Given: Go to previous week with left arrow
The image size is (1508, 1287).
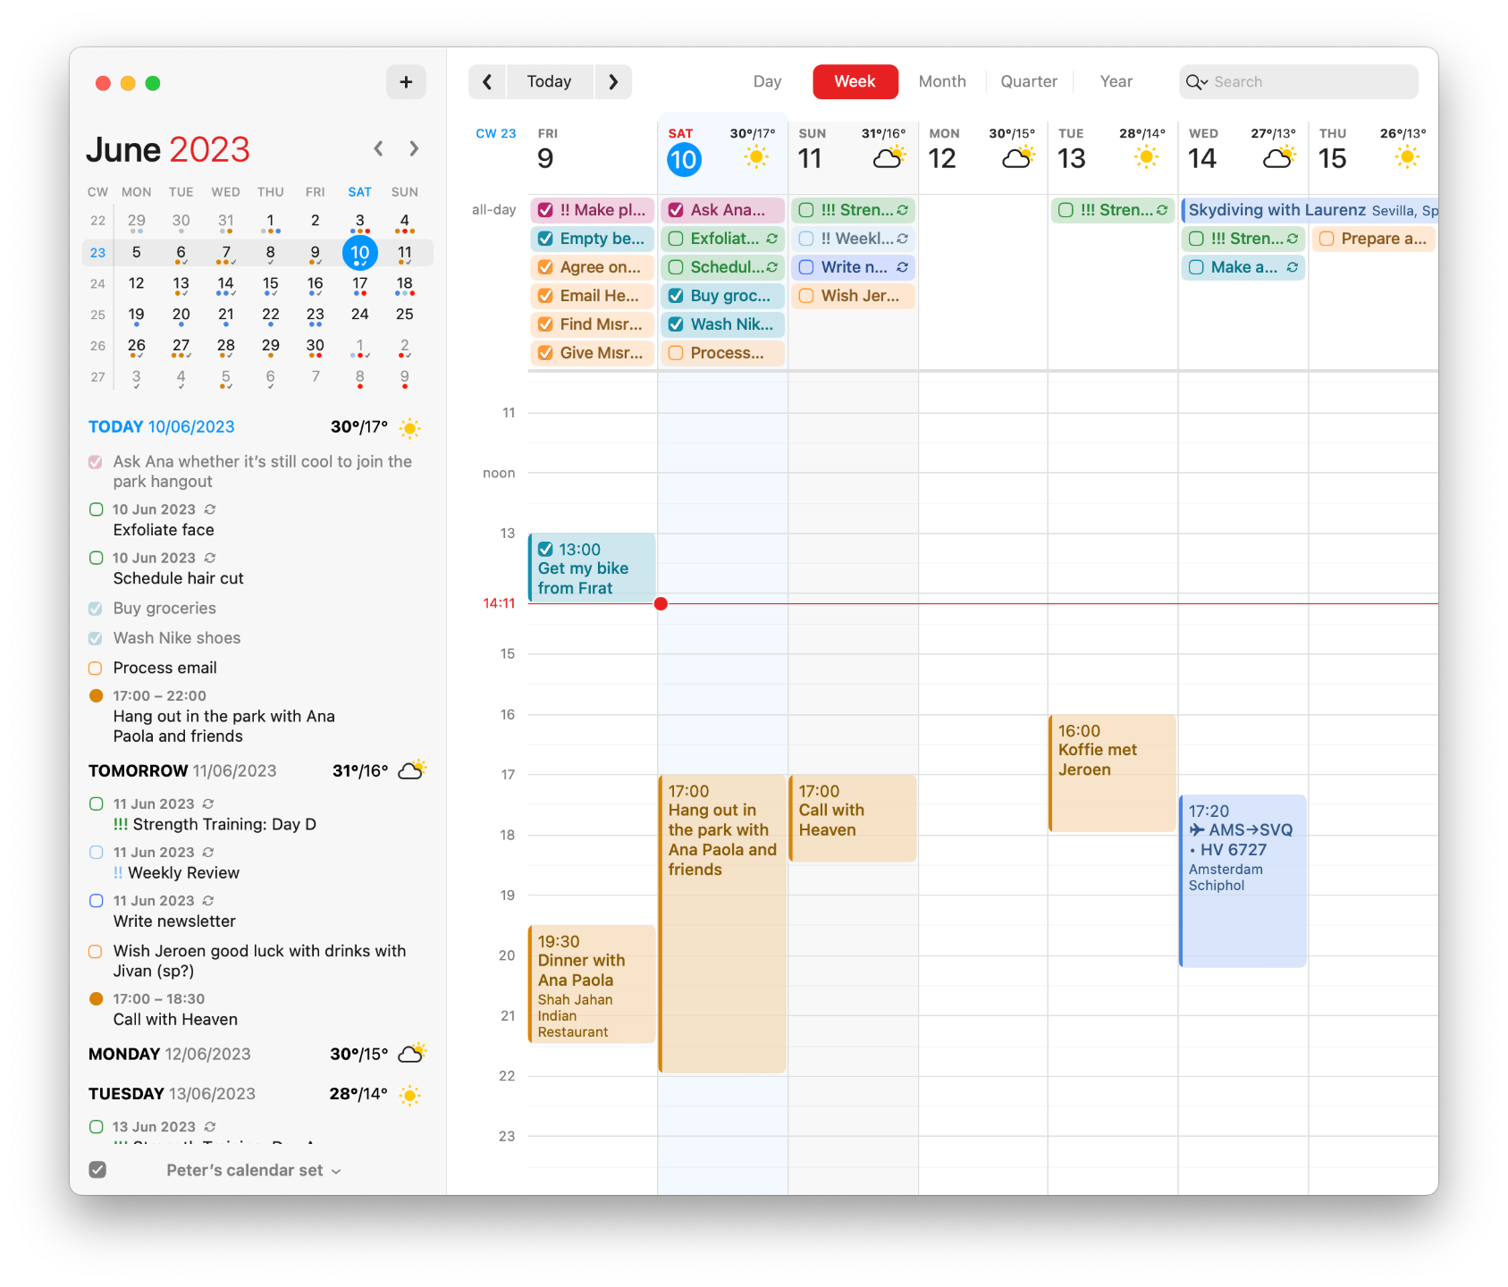Looking at the screenshot, I should pyautogui.click(x=487, y=82).
